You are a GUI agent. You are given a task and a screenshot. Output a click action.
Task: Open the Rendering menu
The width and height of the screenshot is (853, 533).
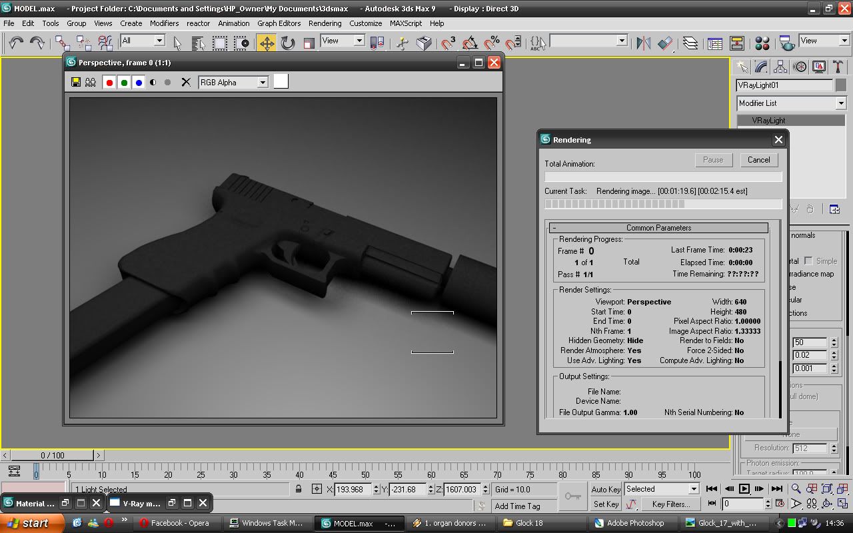pyautogui.click(x=325, y=23)
